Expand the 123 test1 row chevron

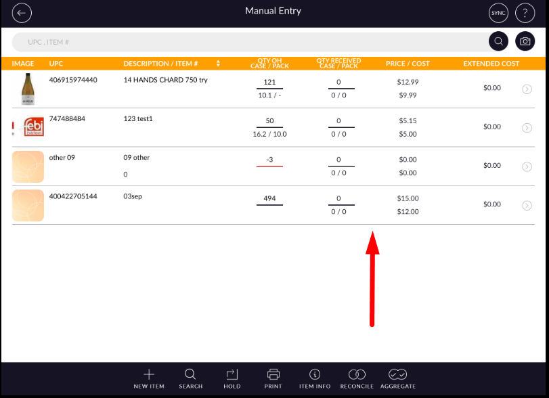point(527,127)
